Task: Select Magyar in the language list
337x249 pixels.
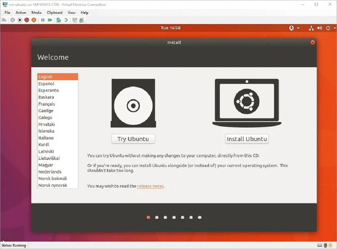Action: click(x=58, y=165)
